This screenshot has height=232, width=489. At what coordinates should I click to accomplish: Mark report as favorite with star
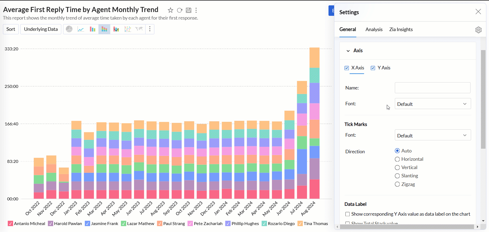[x=170, y=10]
